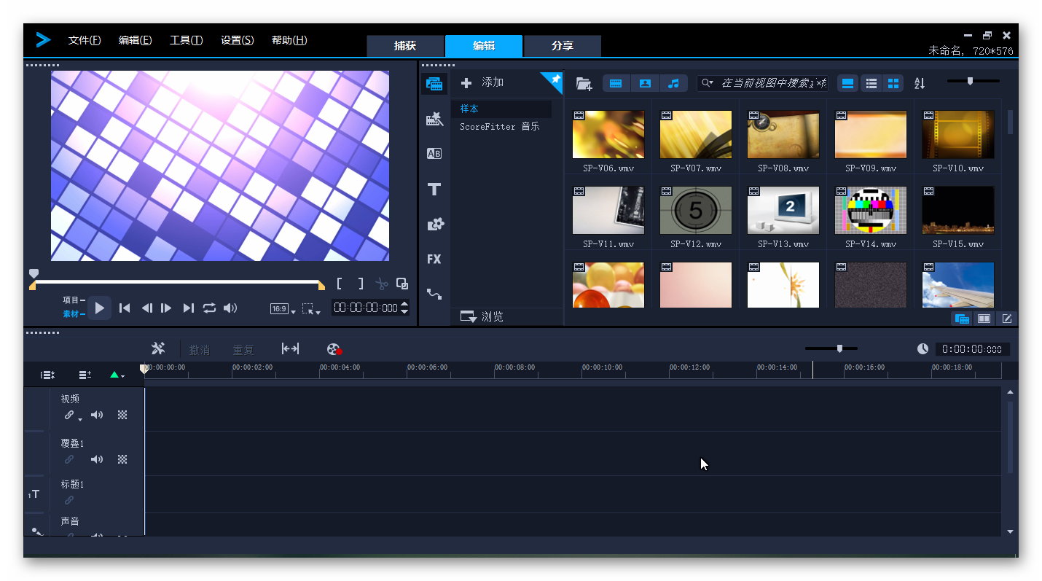The image size is (1042, 581).
Task: Click the 添加 folder button
Action: [x=482, y=82]
